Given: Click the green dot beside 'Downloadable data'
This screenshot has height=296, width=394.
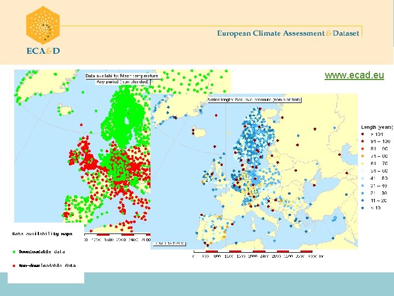Looking at the screenshot, I should point(14,252).
